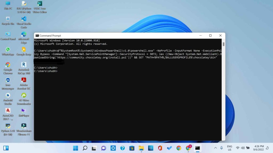Minimize the Command Prompt window
Image resolution: width=273 pixels, height=153 pixels.
pos(200,35)
